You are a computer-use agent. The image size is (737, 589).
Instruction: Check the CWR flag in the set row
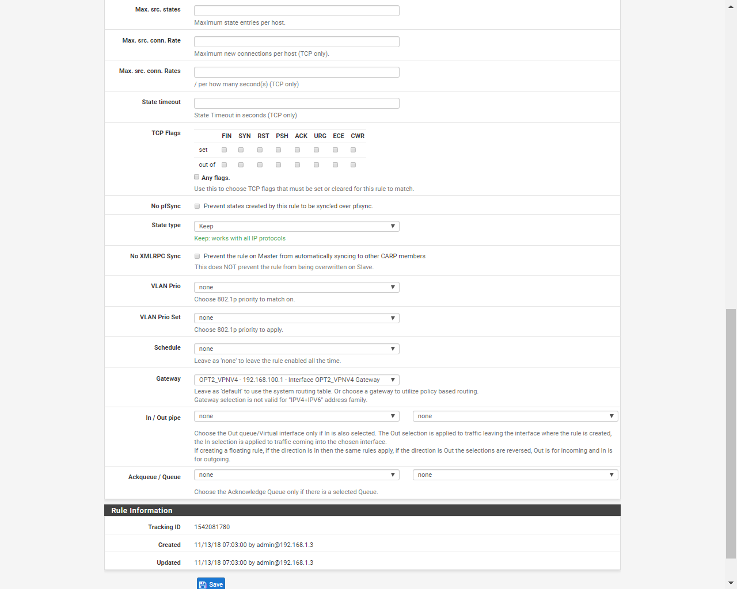point(354,150)
